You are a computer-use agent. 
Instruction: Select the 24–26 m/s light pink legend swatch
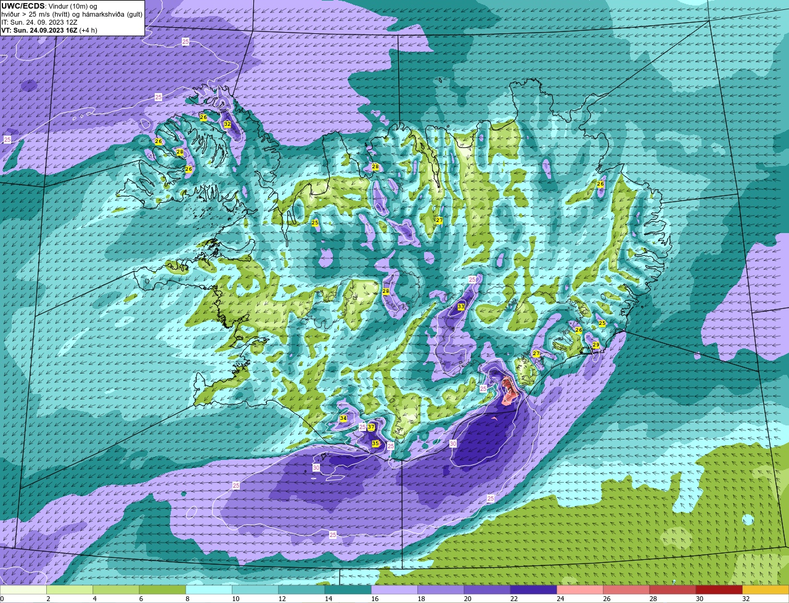pyautogui.click(x=580, y=589)
